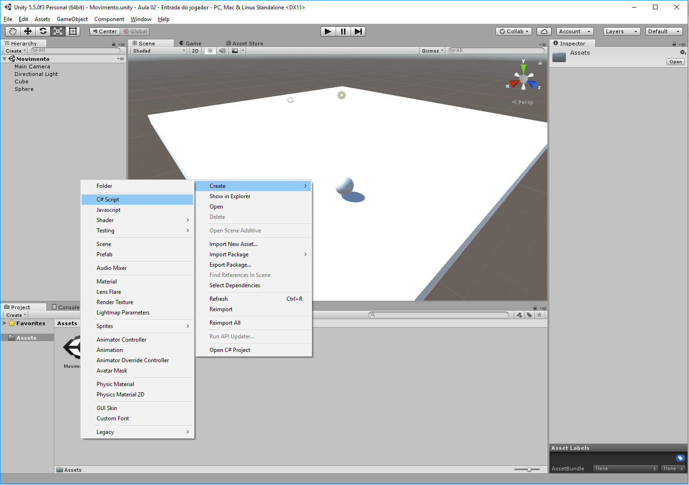Select the Movimento scene asset thumbnail
This screenshot has height=485, width=689.
[x=72, y=347]
